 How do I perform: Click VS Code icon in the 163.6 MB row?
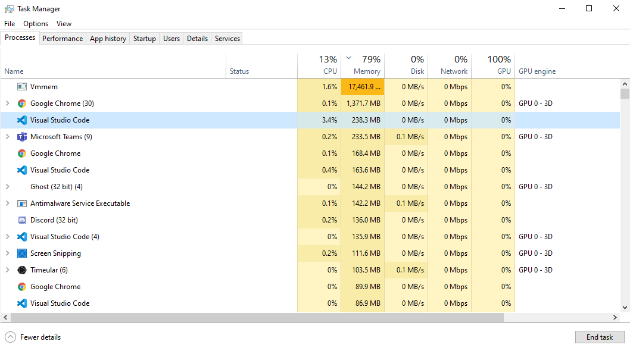click(22, 170)
